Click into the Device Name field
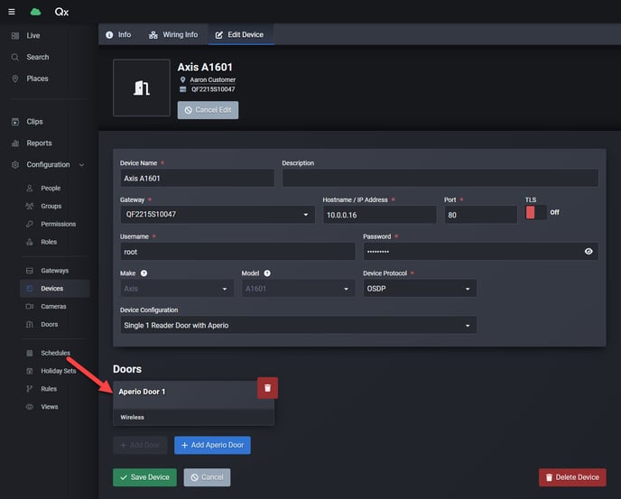 198,179
